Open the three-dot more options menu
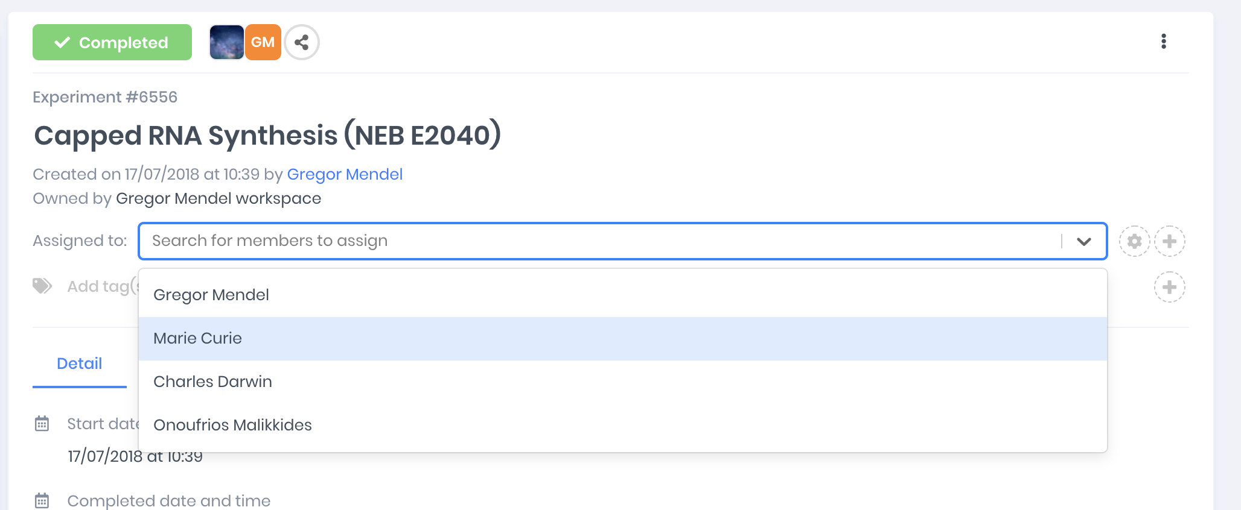The height and width of the screenshot is (510, 1241). (1164, 42)
